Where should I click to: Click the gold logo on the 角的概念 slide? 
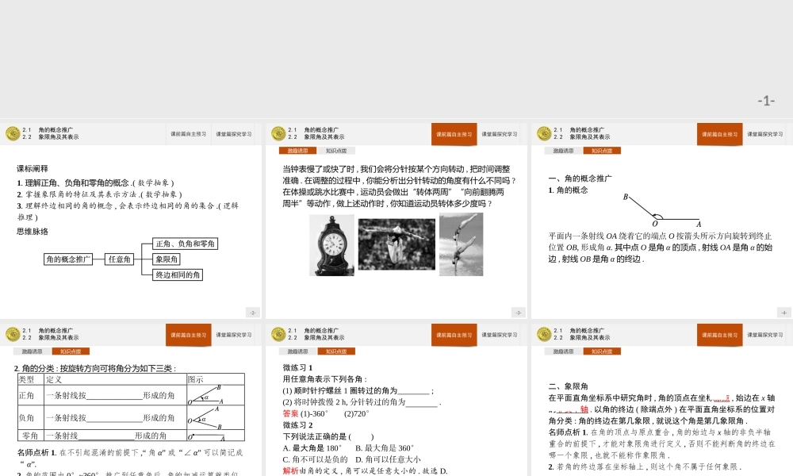[544, 133]
